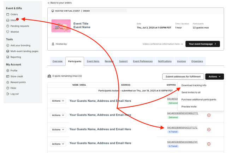Select Preview invite menu option

coord(189,107)
